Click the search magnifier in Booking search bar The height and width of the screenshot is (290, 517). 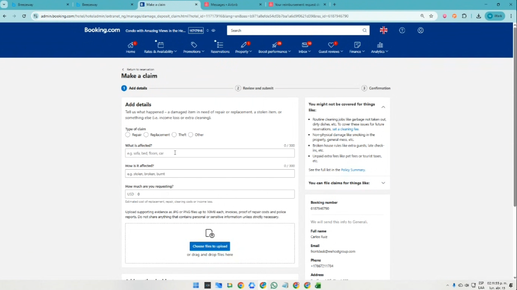coord(364,30)
